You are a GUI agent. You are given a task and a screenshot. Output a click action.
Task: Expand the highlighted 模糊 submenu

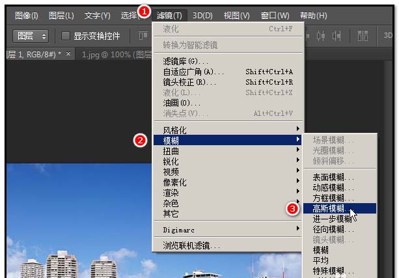pyautogui.click(x=228, y=140)
